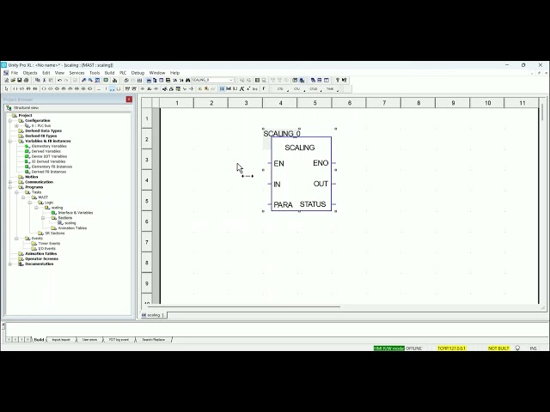Image resolution: width=550 pixels, height=412 pixels.
Task: Select the arrow pointer selection tool
Action: pyautogui.click(x=7, y=89)
